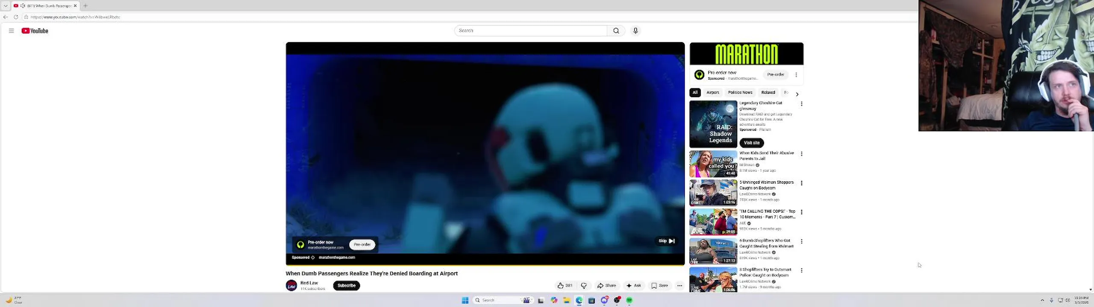Open more actions ellipsis beside Save
Image resolution: width=1094 pixels, height=307 pixels.
pos(679,286)
